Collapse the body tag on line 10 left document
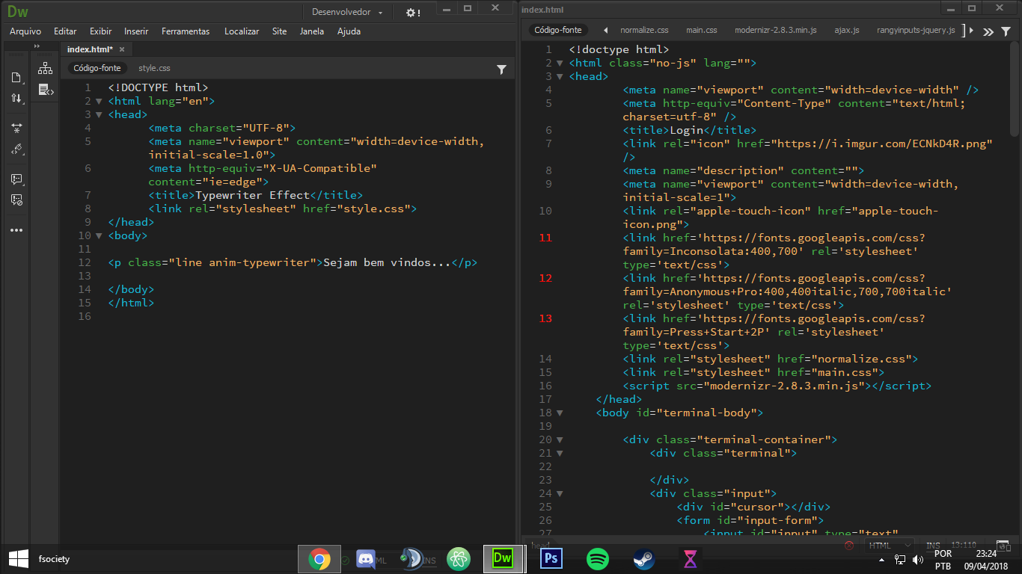 click(x=98, y=235)
